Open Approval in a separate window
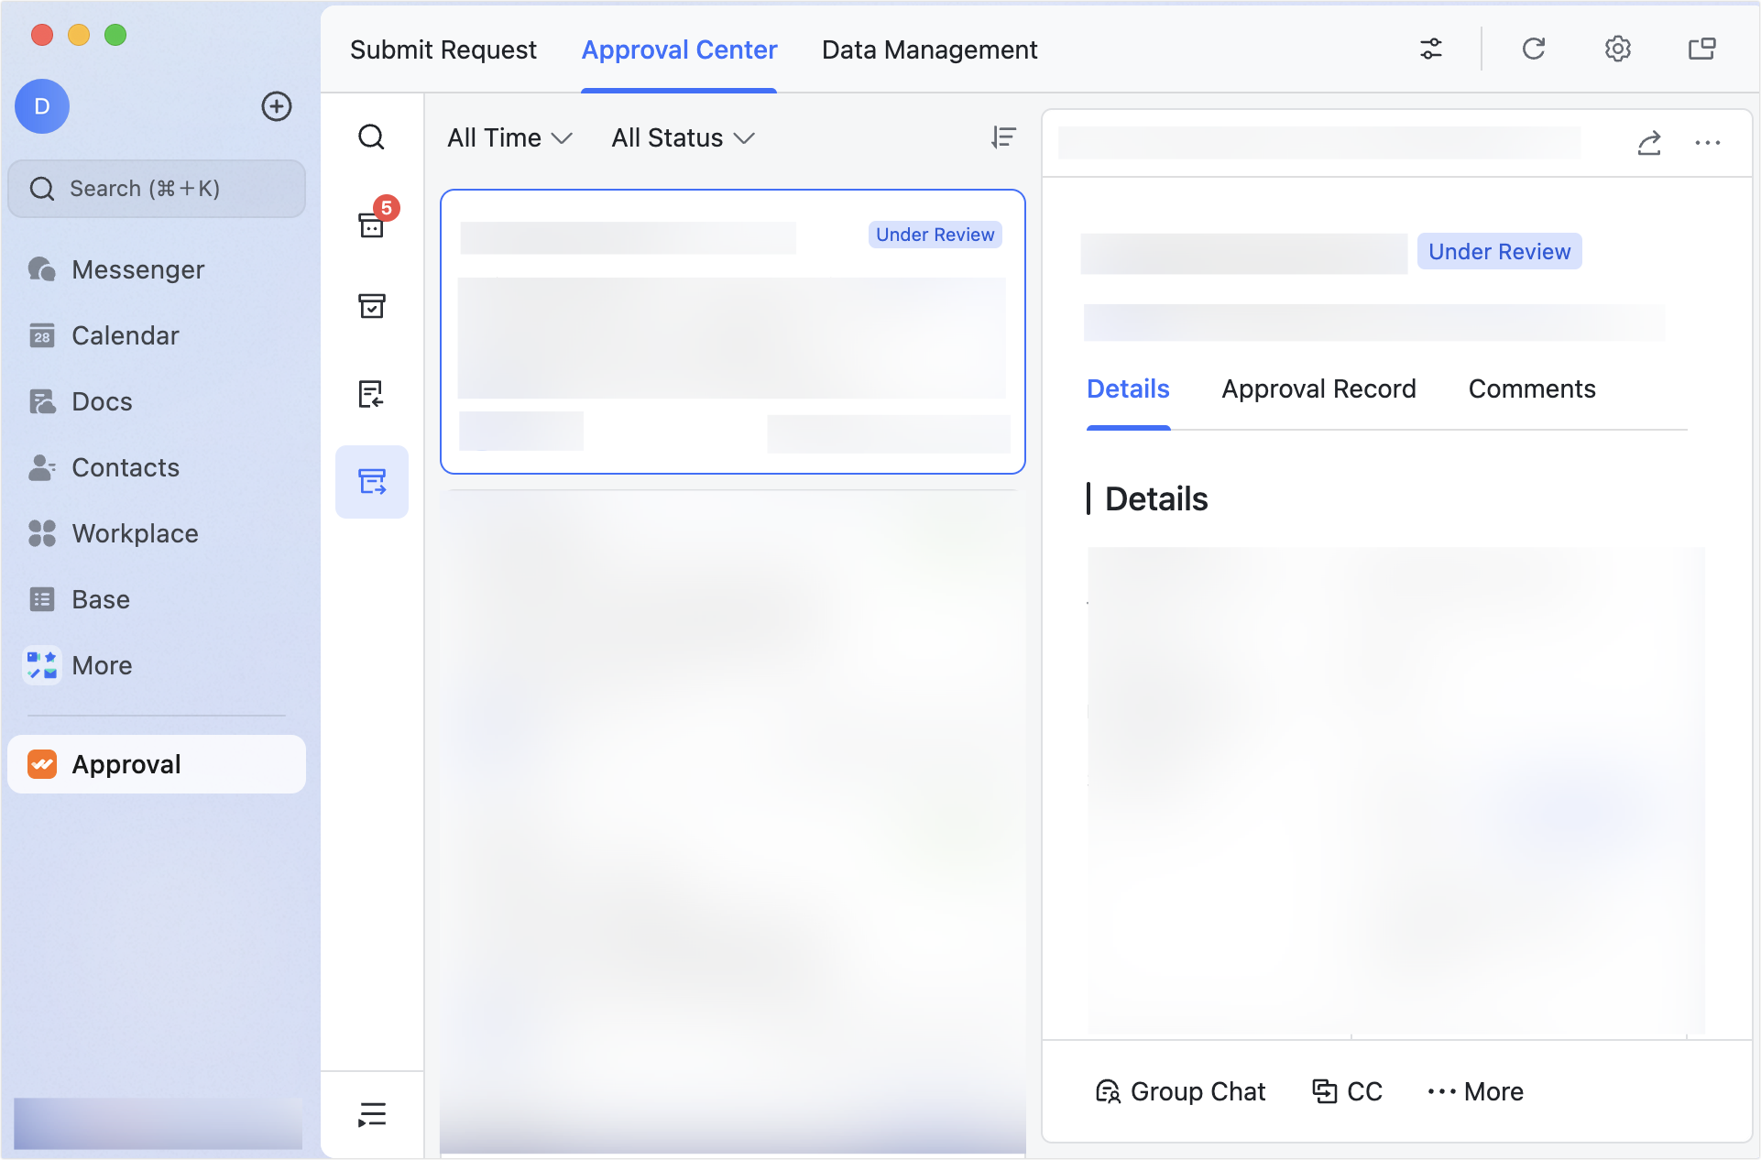This screenshot has height=1160, width=1761. coord(1701,49)
